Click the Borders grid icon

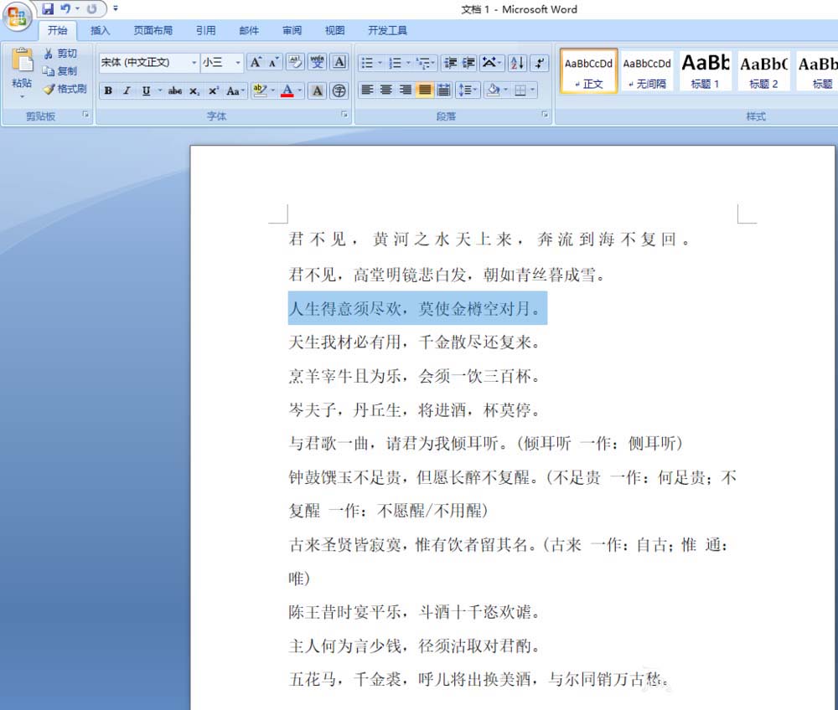[520, 90]
